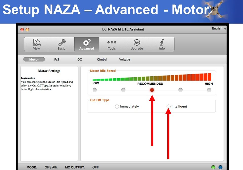Minimize the DJI Assistant window
This screenshot has height=170, width=243.
click(x=27, y=29)
